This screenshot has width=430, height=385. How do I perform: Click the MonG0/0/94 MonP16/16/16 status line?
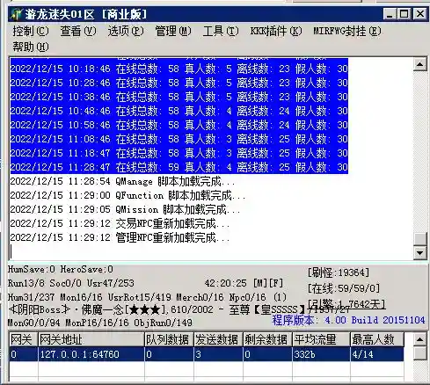click(x=100, y=323)
